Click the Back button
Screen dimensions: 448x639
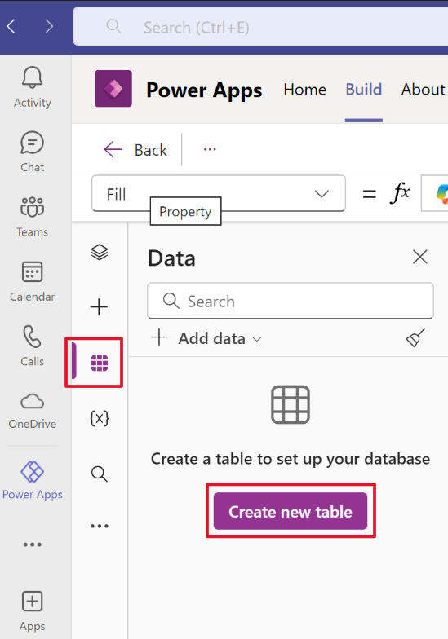[135, 150]
